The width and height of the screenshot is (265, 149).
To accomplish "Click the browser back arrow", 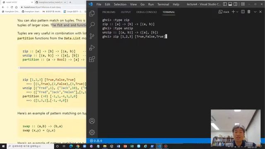I will pos(3,7).
